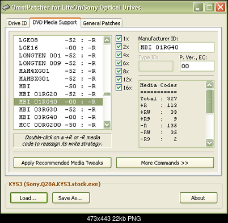Screen dimensions: 228x223
Task: Close the OmniPatcher window
Action: point(220,7)
